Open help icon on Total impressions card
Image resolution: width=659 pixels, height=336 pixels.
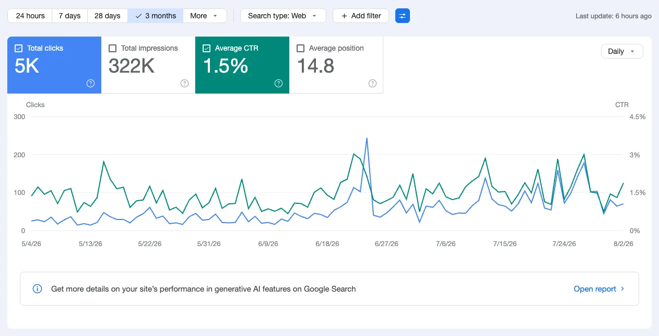click(184, 83)
